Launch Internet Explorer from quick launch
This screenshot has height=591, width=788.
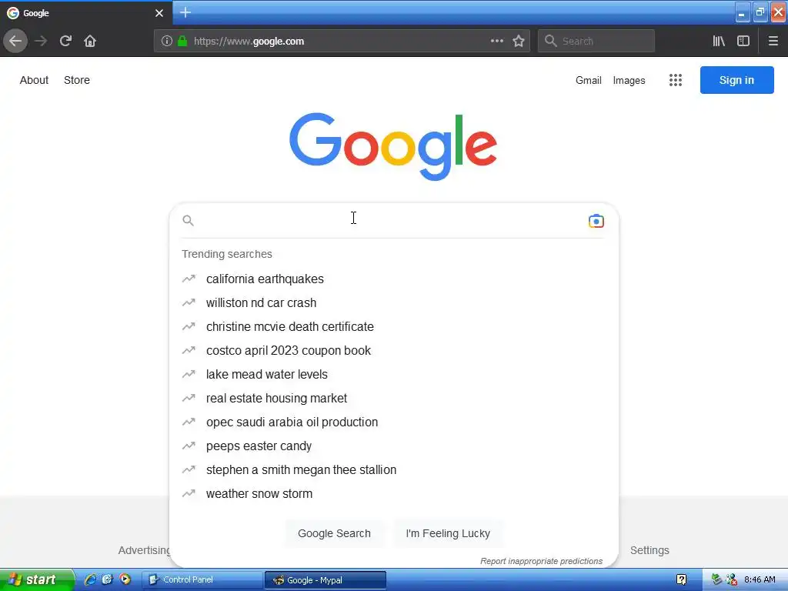pyautogui.click(x=91, y=579)
